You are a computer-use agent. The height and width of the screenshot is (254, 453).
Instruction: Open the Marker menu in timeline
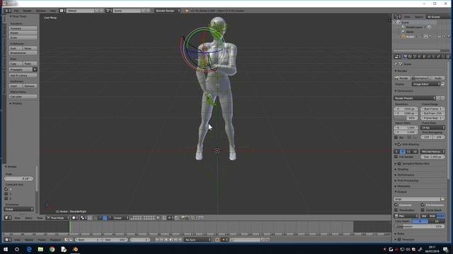(x=29, y=240)
